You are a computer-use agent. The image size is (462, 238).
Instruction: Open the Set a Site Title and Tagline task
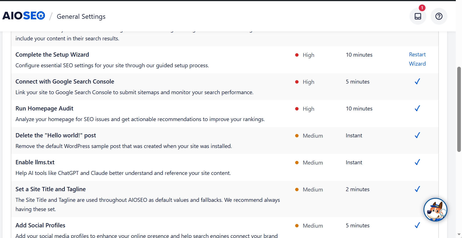51,189
